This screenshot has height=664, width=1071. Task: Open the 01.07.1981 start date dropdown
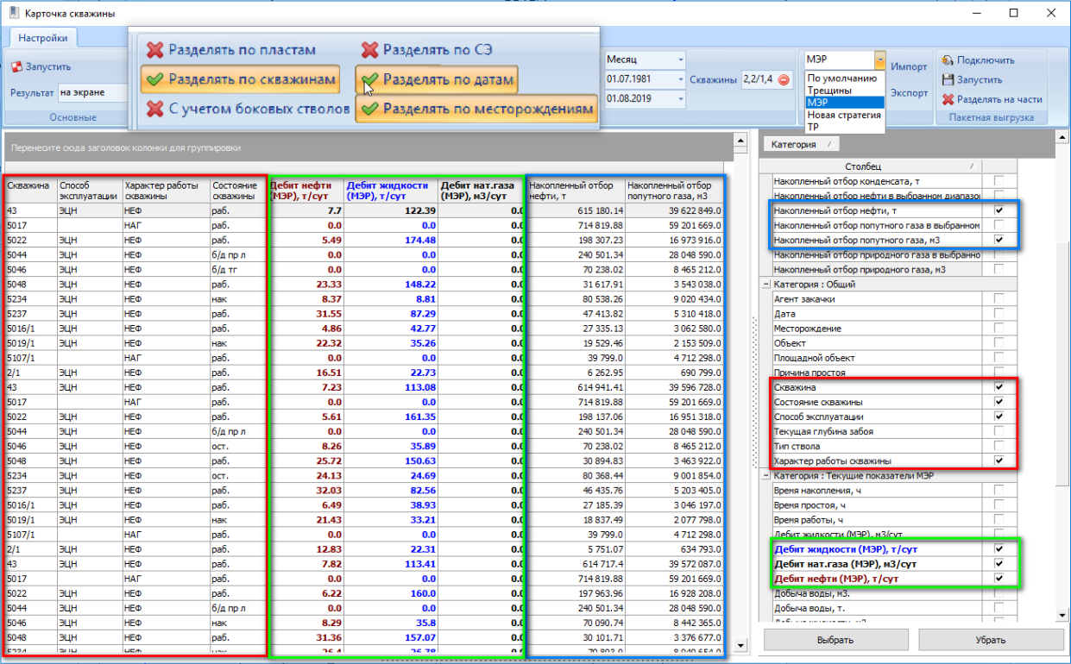pos(680,79)
